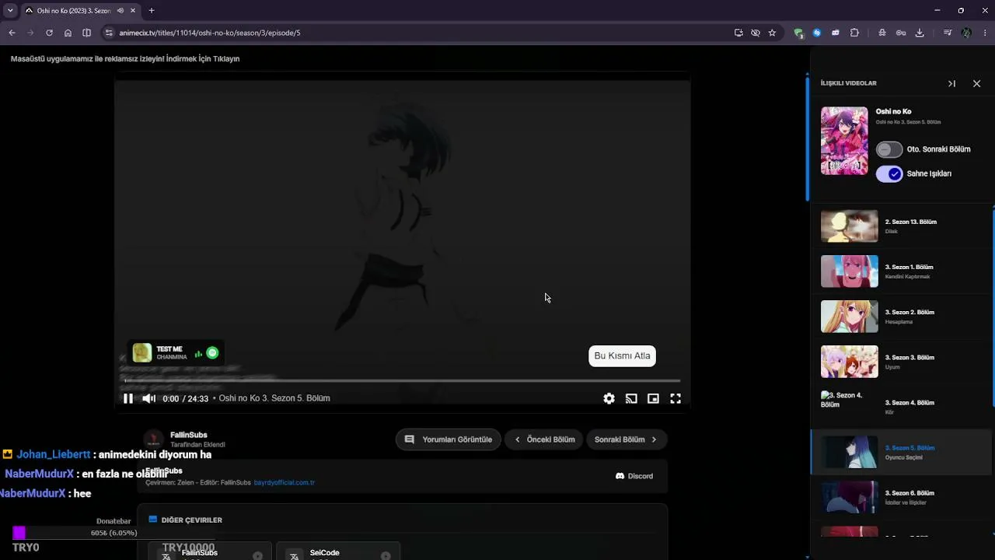
Task: Open a new browser tab
Action: pos(152,11)
